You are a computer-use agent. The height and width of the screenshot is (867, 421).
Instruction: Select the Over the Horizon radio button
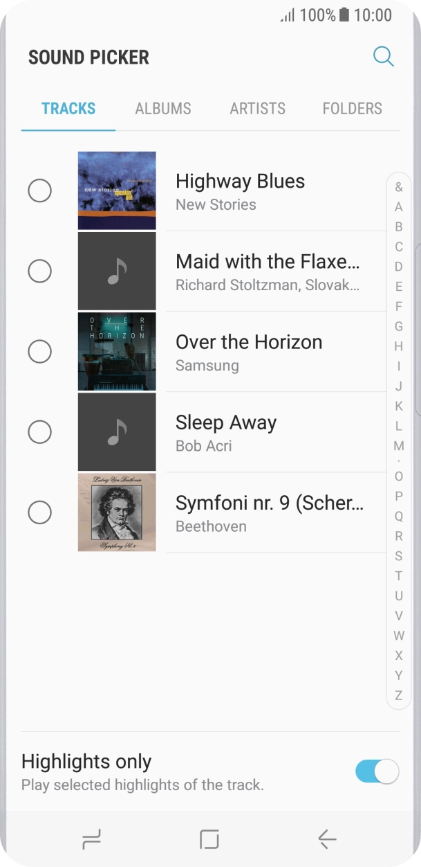[41, 351]
